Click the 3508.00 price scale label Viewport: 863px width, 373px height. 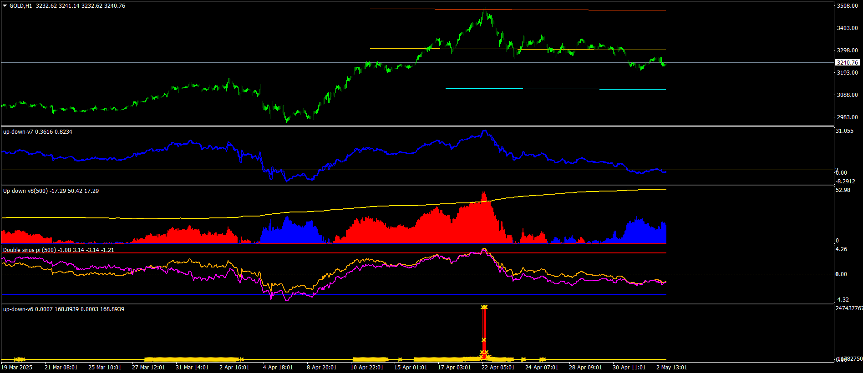tap(848, 6)
